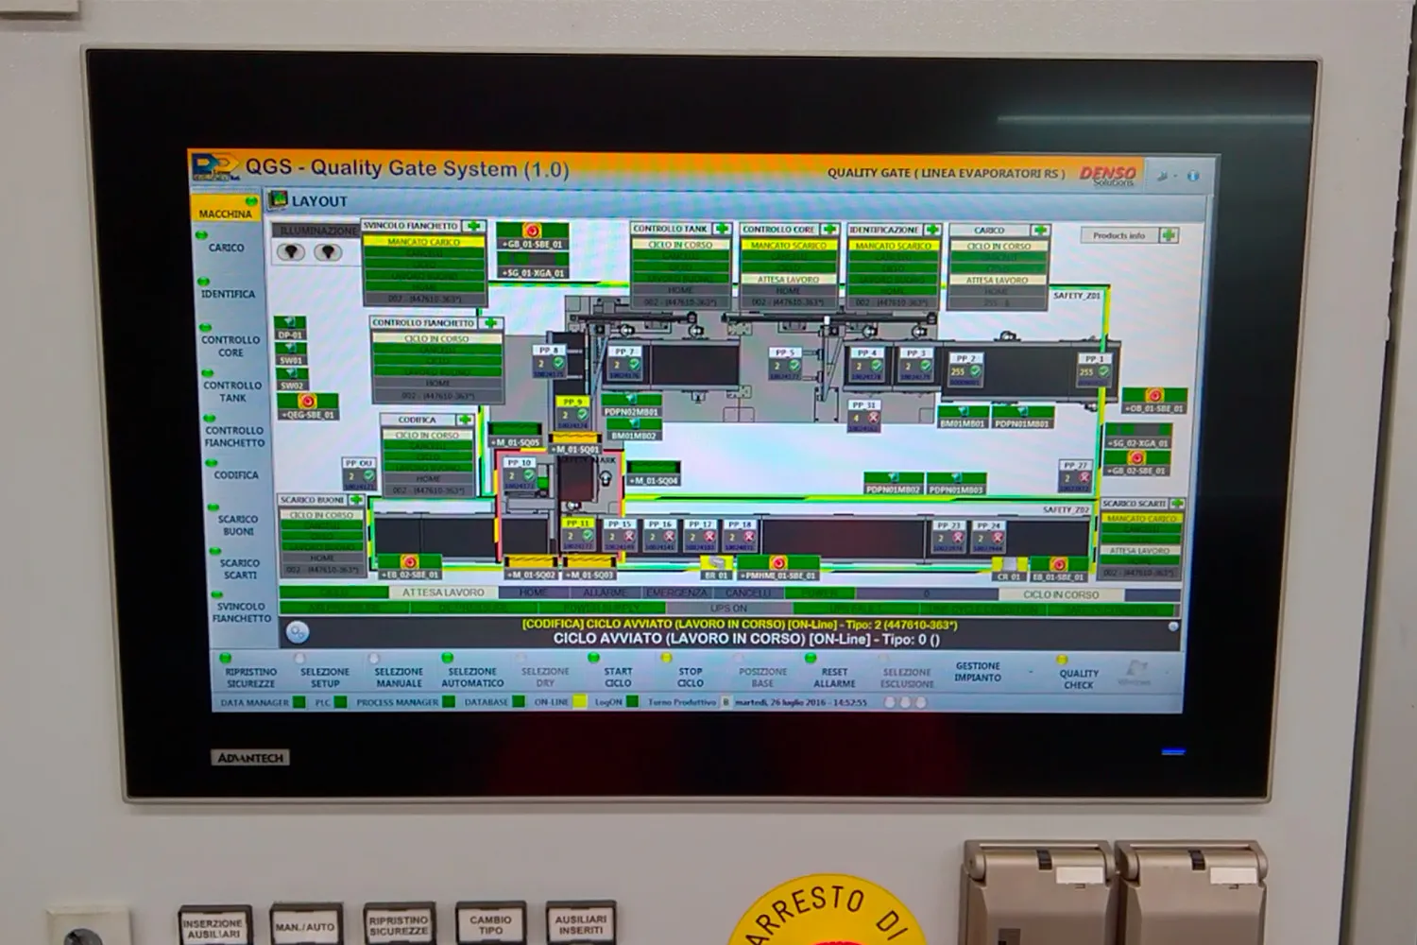Select the PDPN01MB01 device icon

point(1022,411)
